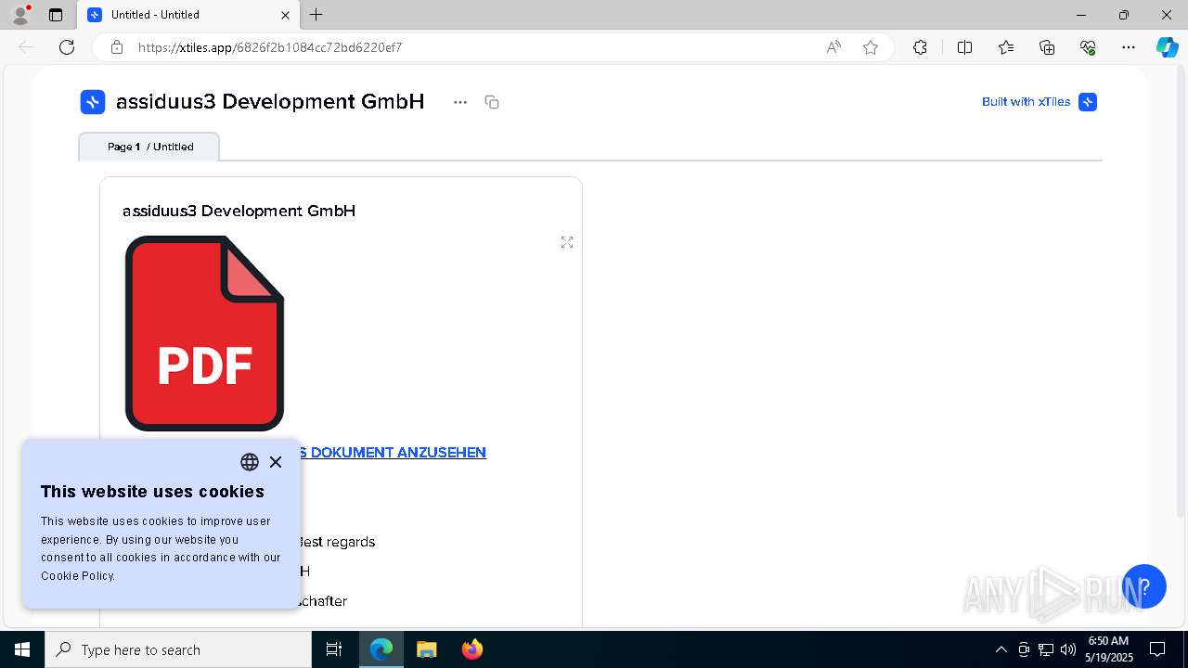The image size is (1188, 668).
Task: Open the DOKUMENT ANZUSEHEN link
Action: pos(392,453)
